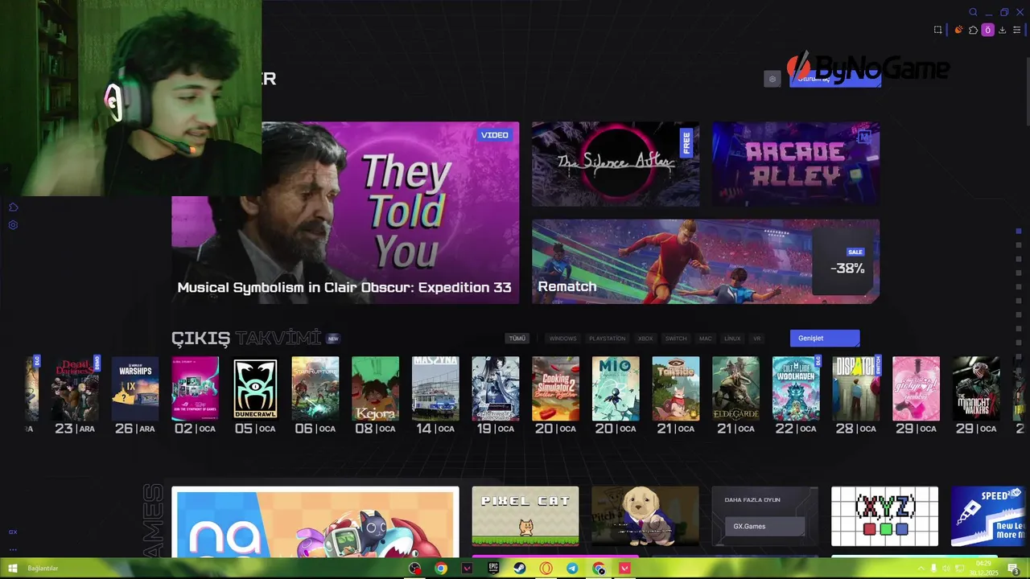Select the LINUX platform filter

point(732,339)
